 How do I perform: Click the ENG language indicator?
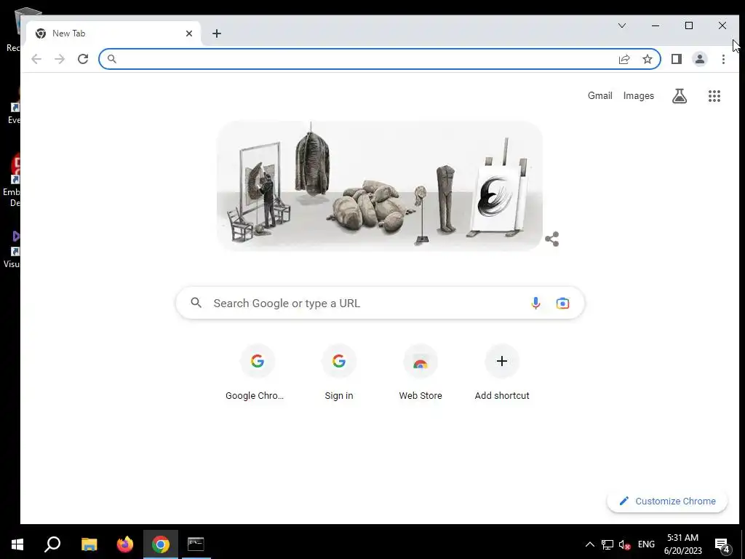(x=646, y=544)
